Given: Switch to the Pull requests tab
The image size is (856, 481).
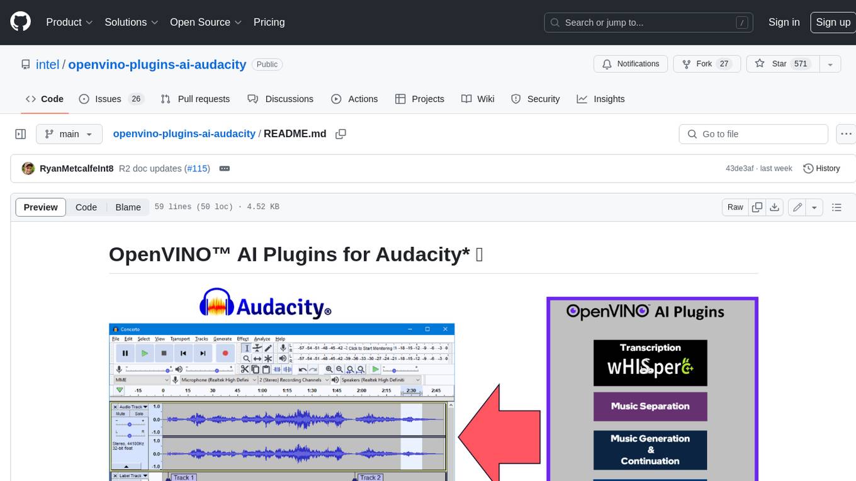Looking at the screenshot, I should point(195,99).
